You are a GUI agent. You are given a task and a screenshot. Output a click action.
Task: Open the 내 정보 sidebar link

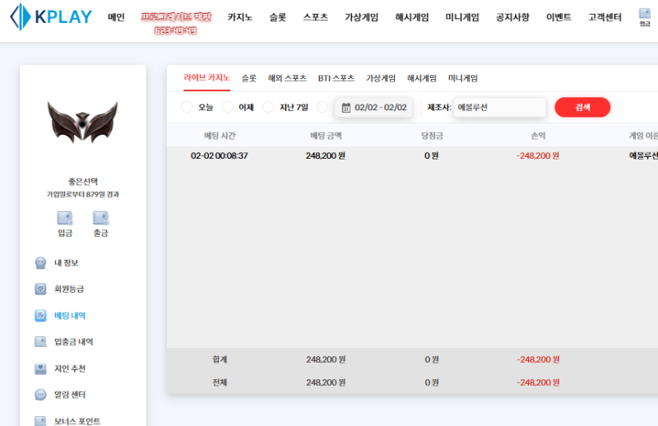tap(67, 262)
